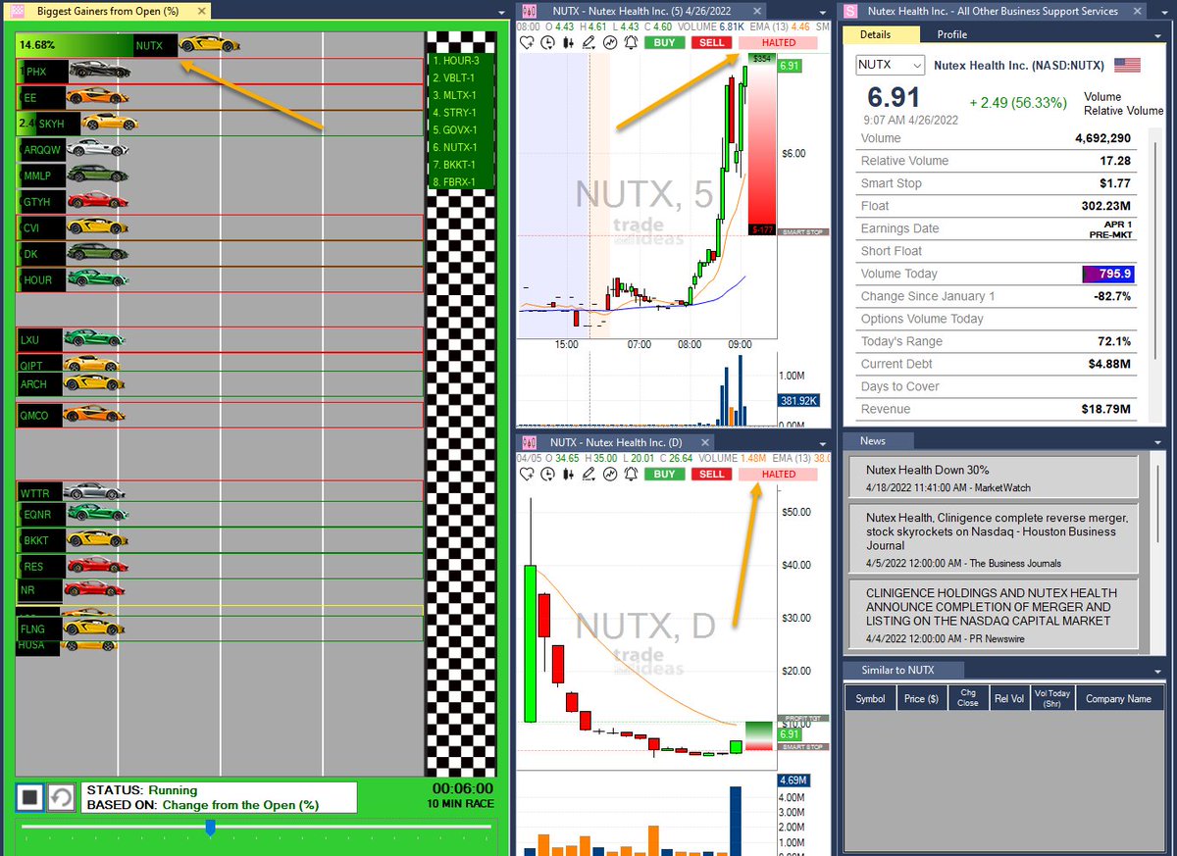Open the 5-minute chart window dropdown arrow
This screenshot has width=1177, height=856.
point(824,11)
